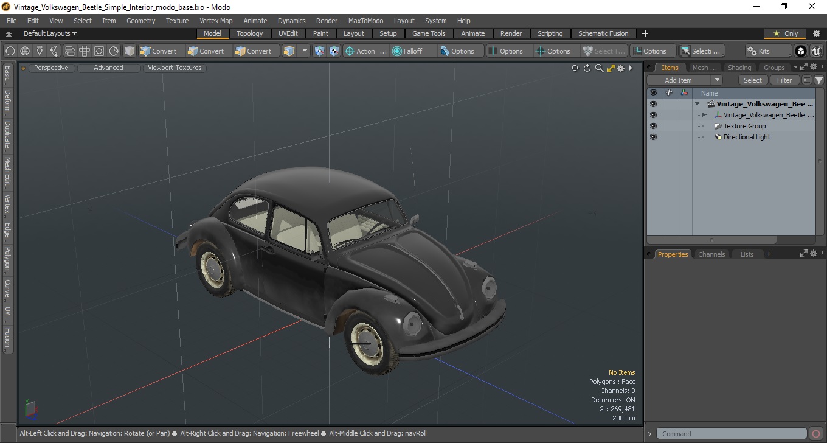Click the record circle beside Command field

click(816, 434)
